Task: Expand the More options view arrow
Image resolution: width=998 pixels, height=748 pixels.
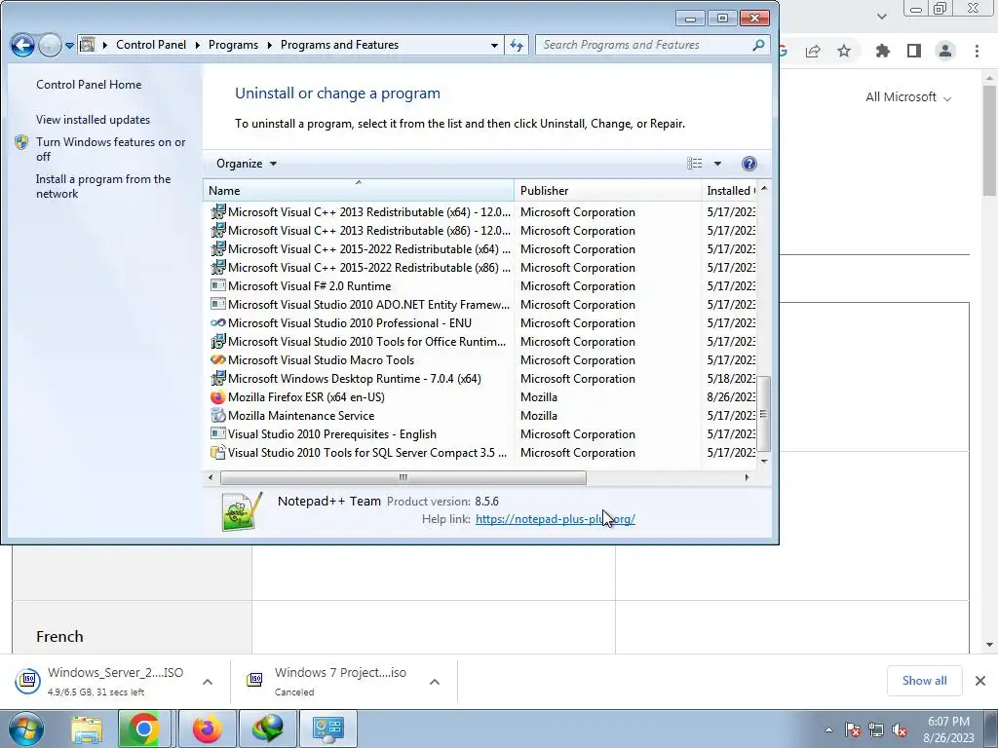Action: (x=717, y=164)
